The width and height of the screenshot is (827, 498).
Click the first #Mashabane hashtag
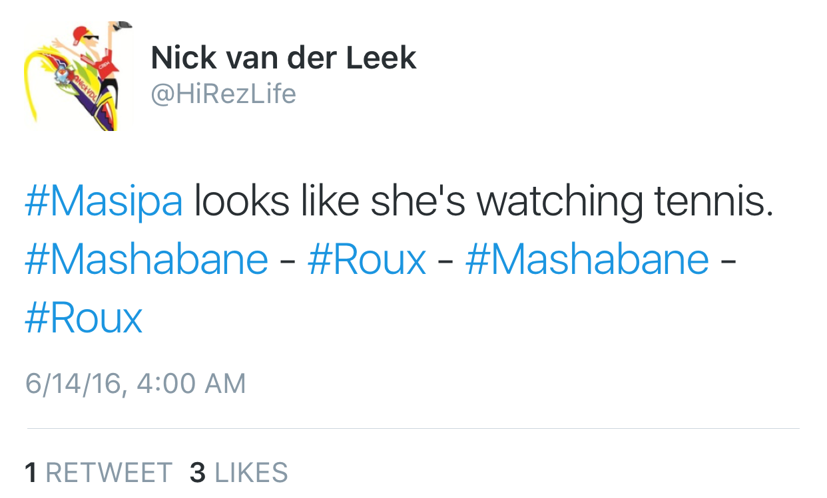pos(146,260)
